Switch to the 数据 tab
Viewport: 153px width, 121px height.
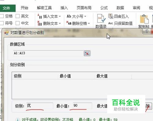(x=120, y=8)
